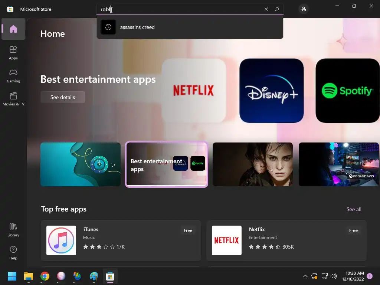The height and width of the screenshot is (285, 380).
Task: Open the Paint app on taskbar
Action: pos(94,276)
